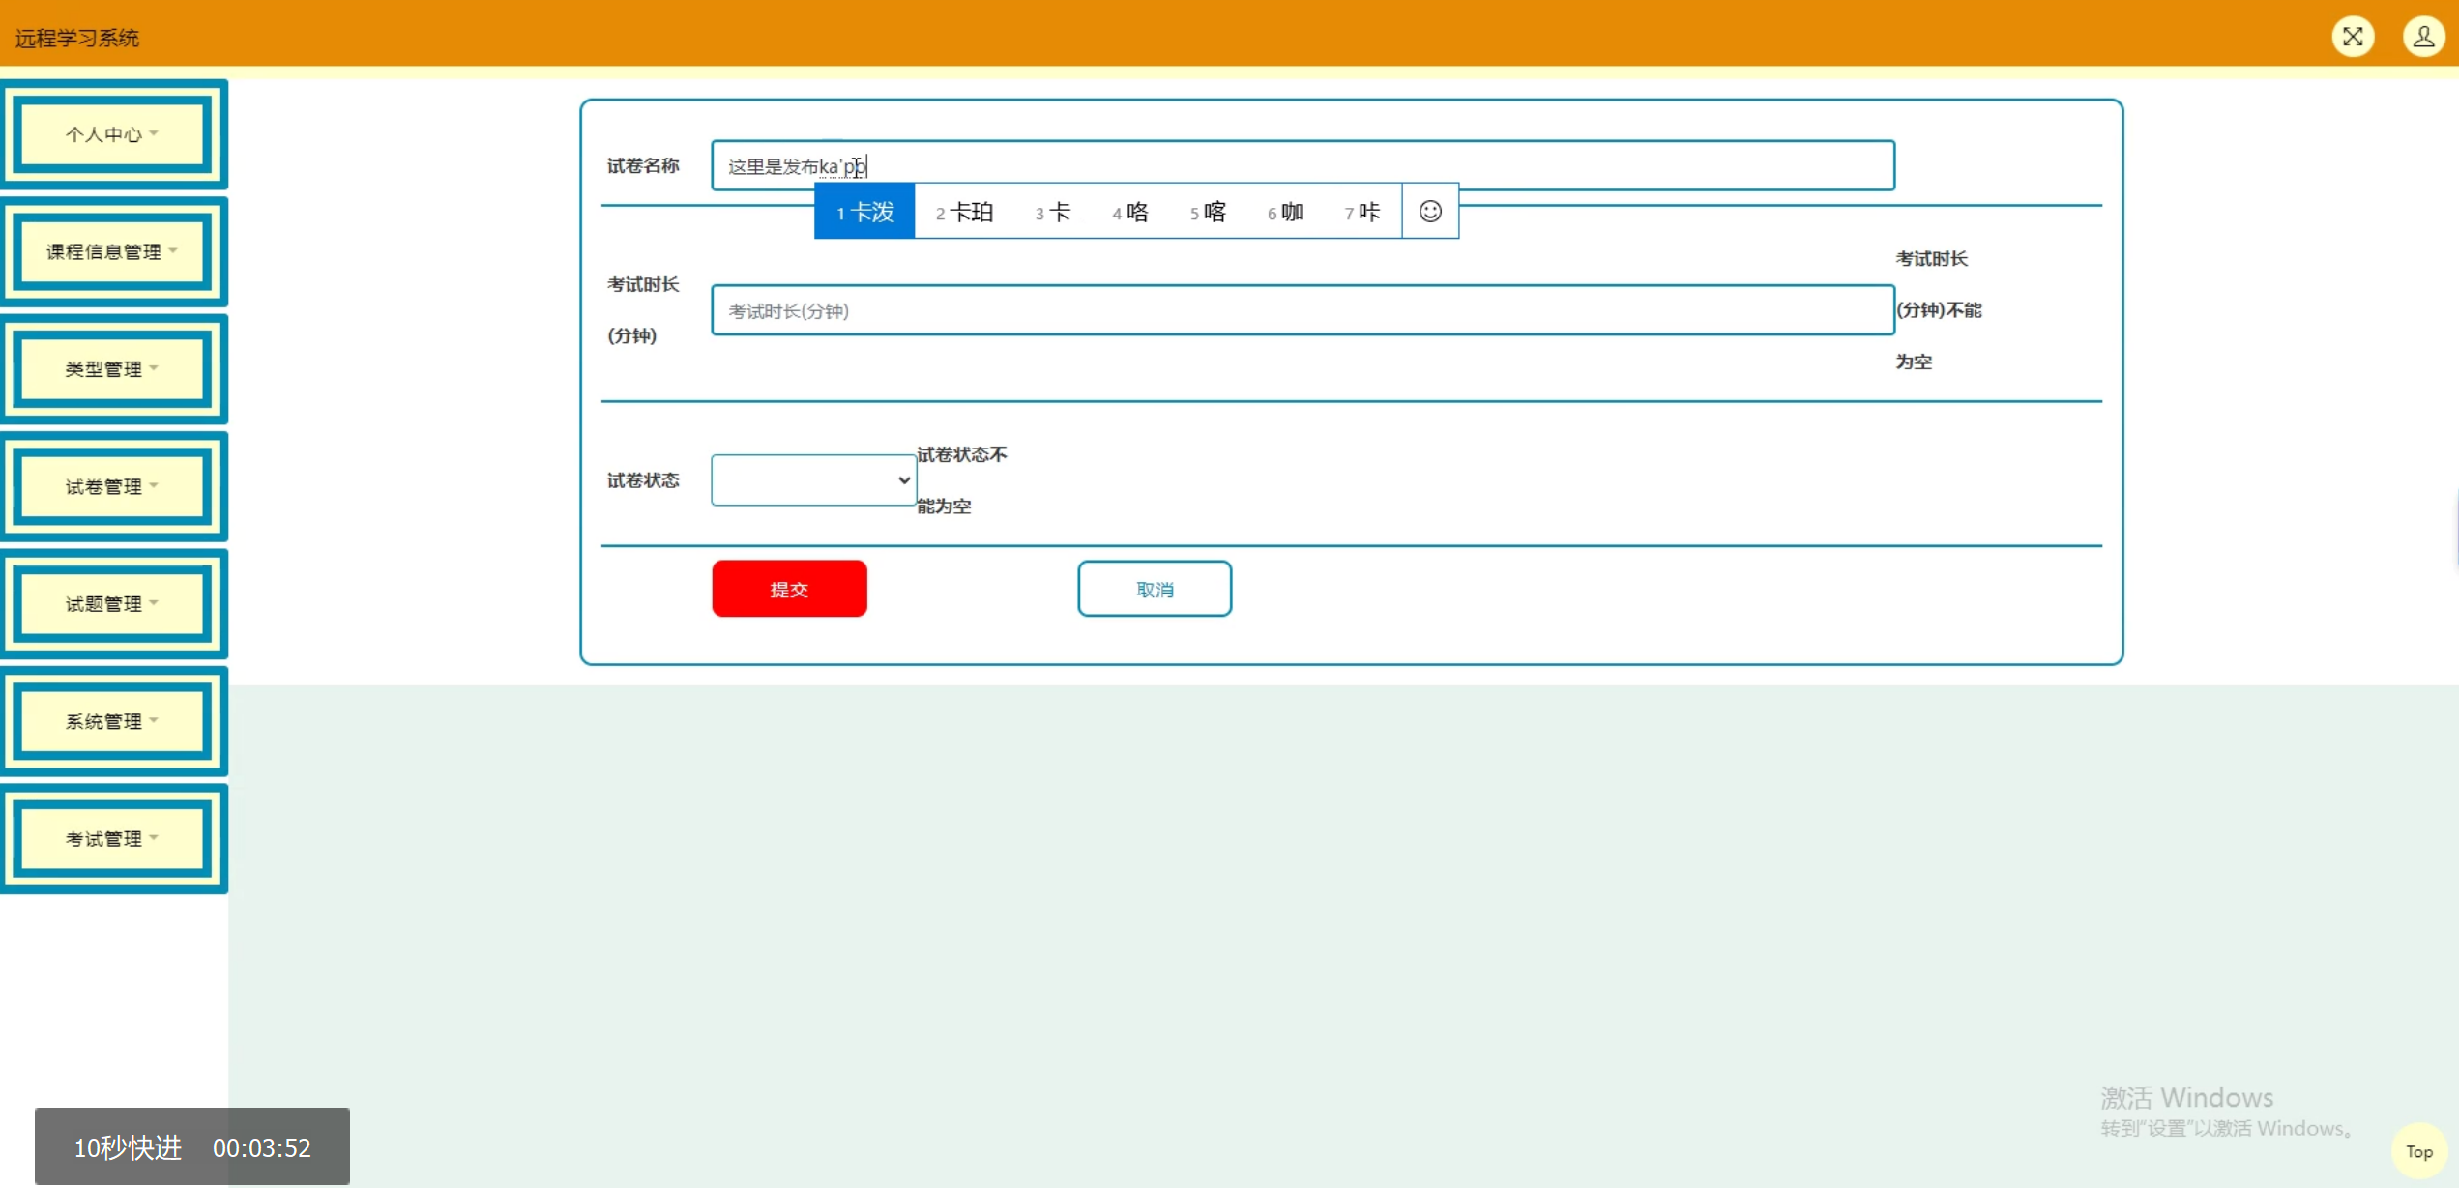The height and width of the screenshot is (1188, 2459).
Task: Choose IME candidate 1 卡泼
Action: (x=864, y=212)
